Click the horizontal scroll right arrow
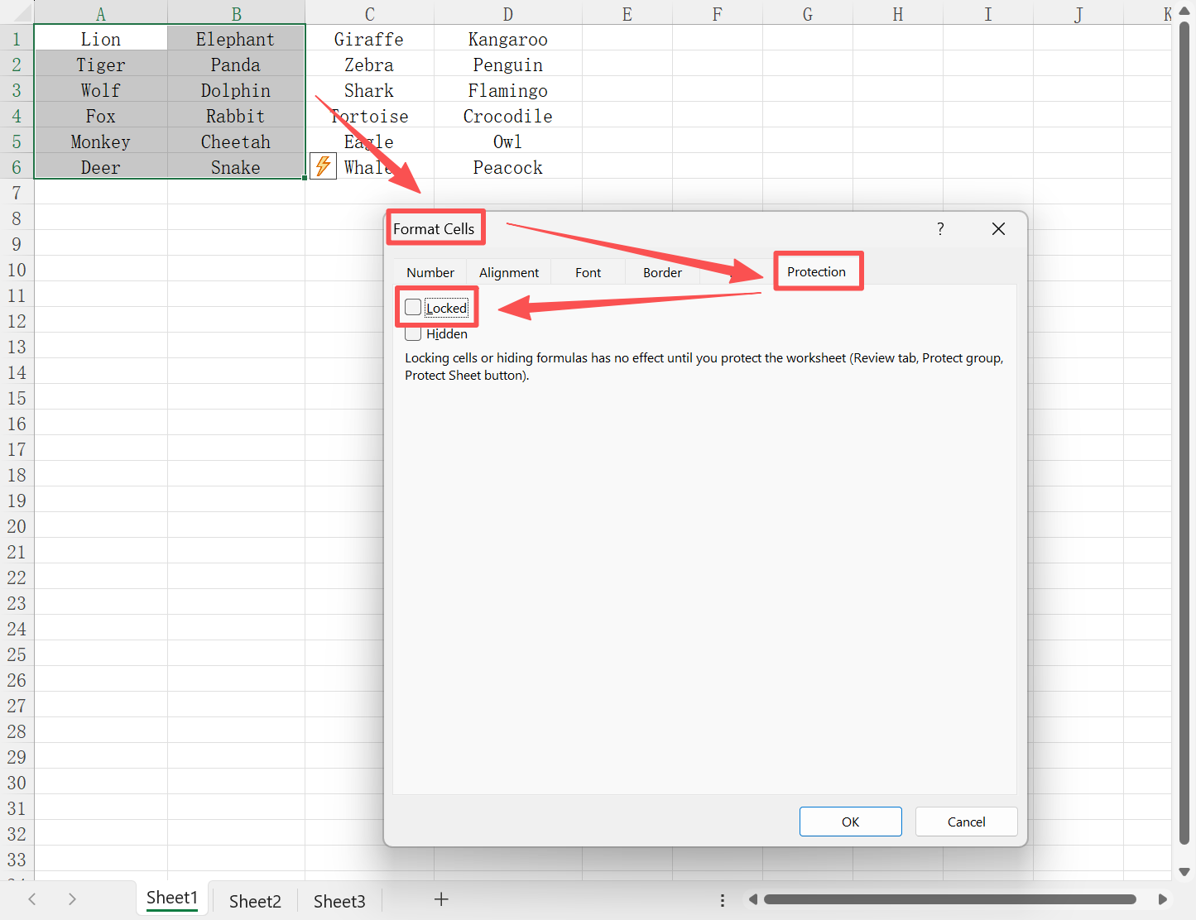1196x920 pixels. pos(1162,899)
